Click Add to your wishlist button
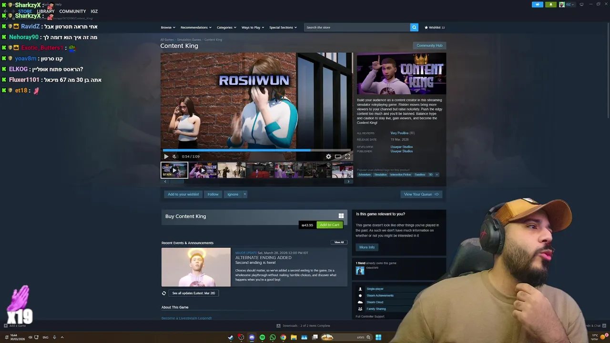Screen dimensions: 610x343 coord(183,194)
